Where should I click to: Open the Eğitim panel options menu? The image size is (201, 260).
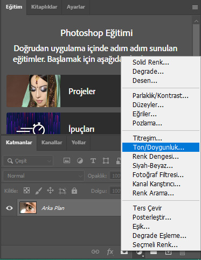pos(195,7)
